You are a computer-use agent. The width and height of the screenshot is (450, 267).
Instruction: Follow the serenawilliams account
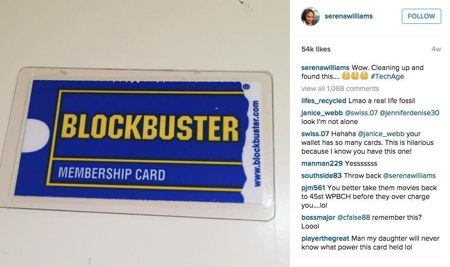point(421,16)
